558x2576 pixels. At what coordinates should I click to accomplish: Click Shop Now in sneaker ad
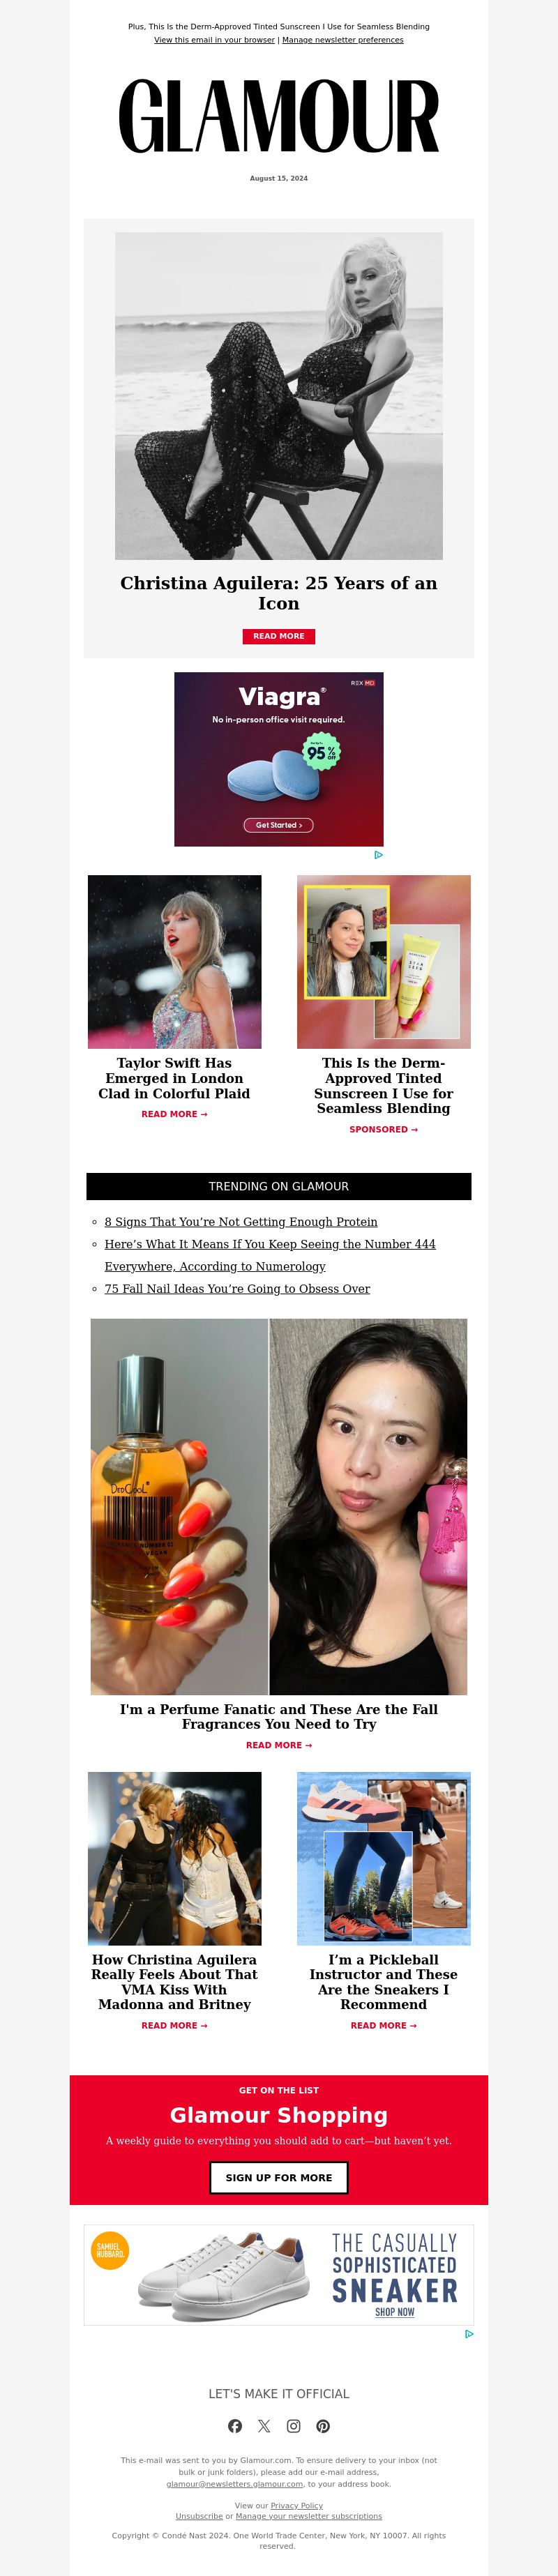click(395, 2312)
